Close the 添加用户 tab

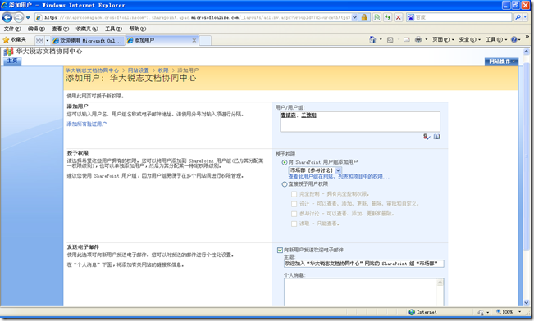pos(194,40)
